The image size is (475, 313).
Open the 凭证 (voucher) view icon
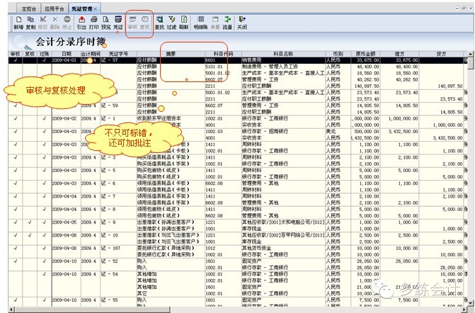[118, 23]
